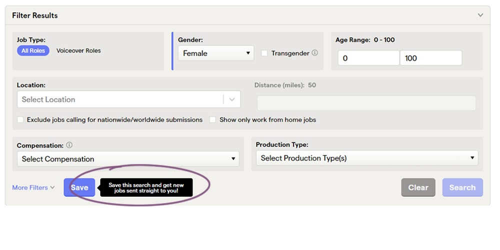500x250 pixels.
Task: Toggle Show only work from home jobs
Action: pos(212,120)
